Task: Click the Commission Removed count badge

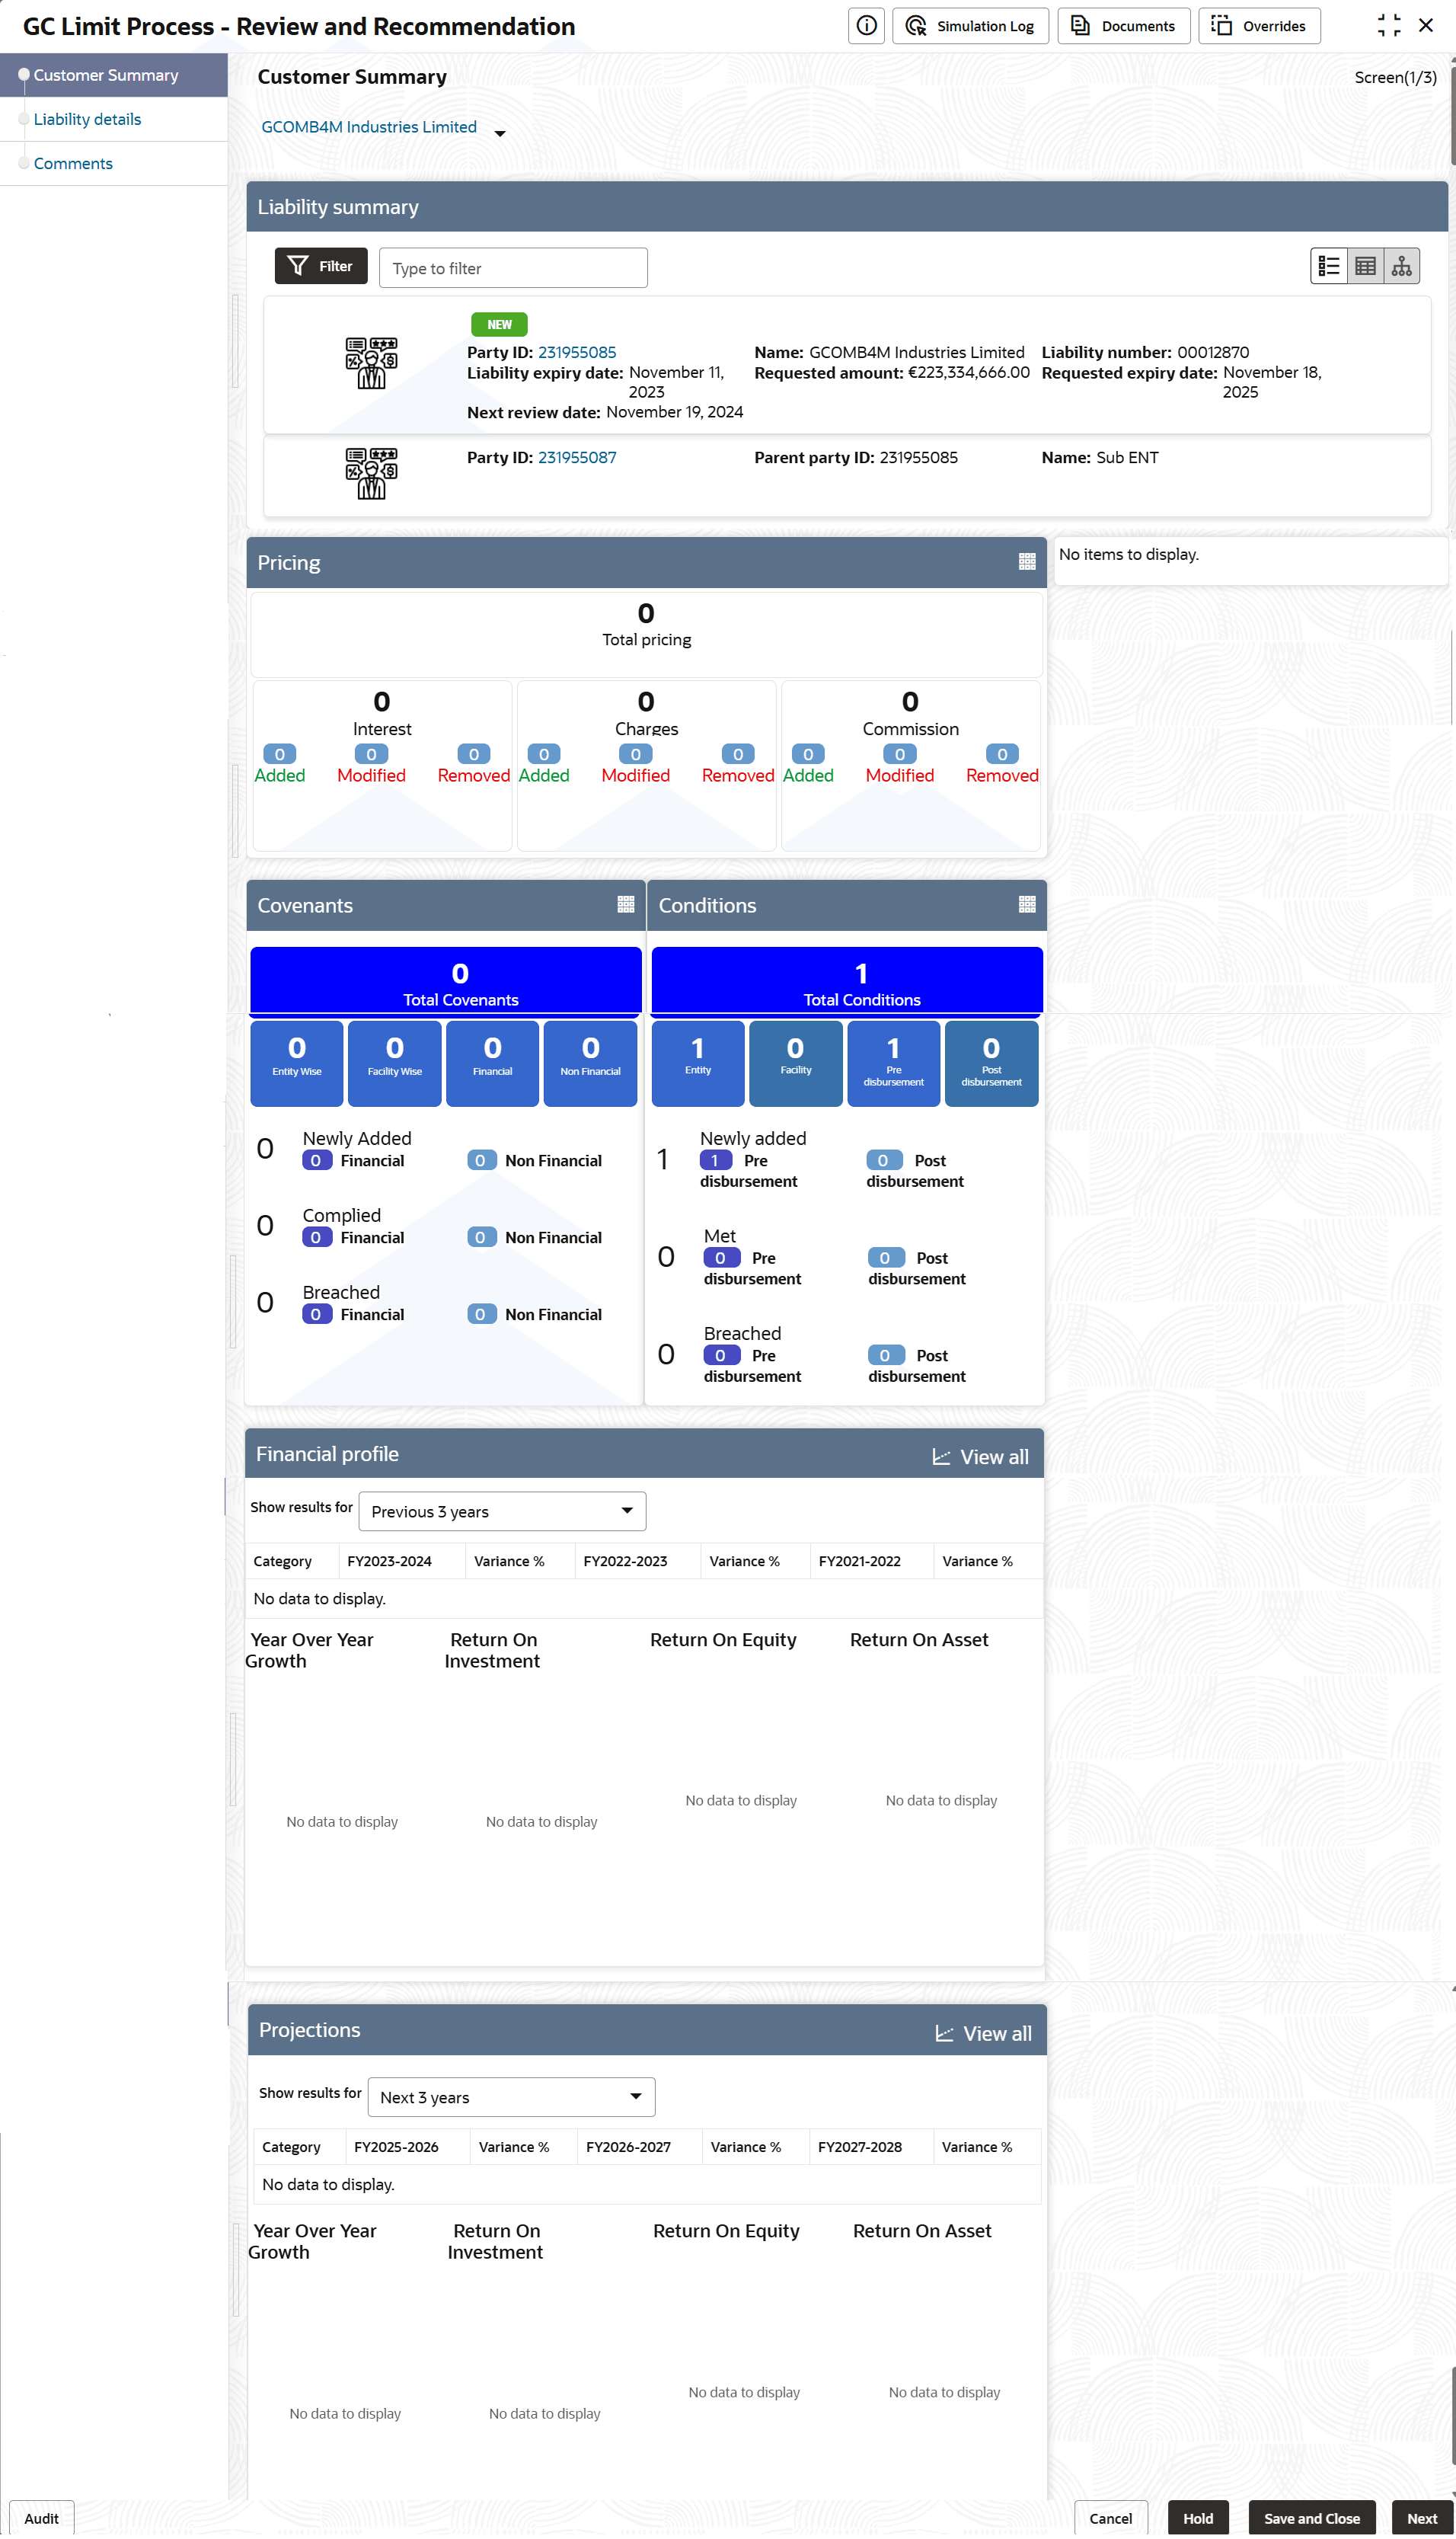Action: (x=1002, y=753)
